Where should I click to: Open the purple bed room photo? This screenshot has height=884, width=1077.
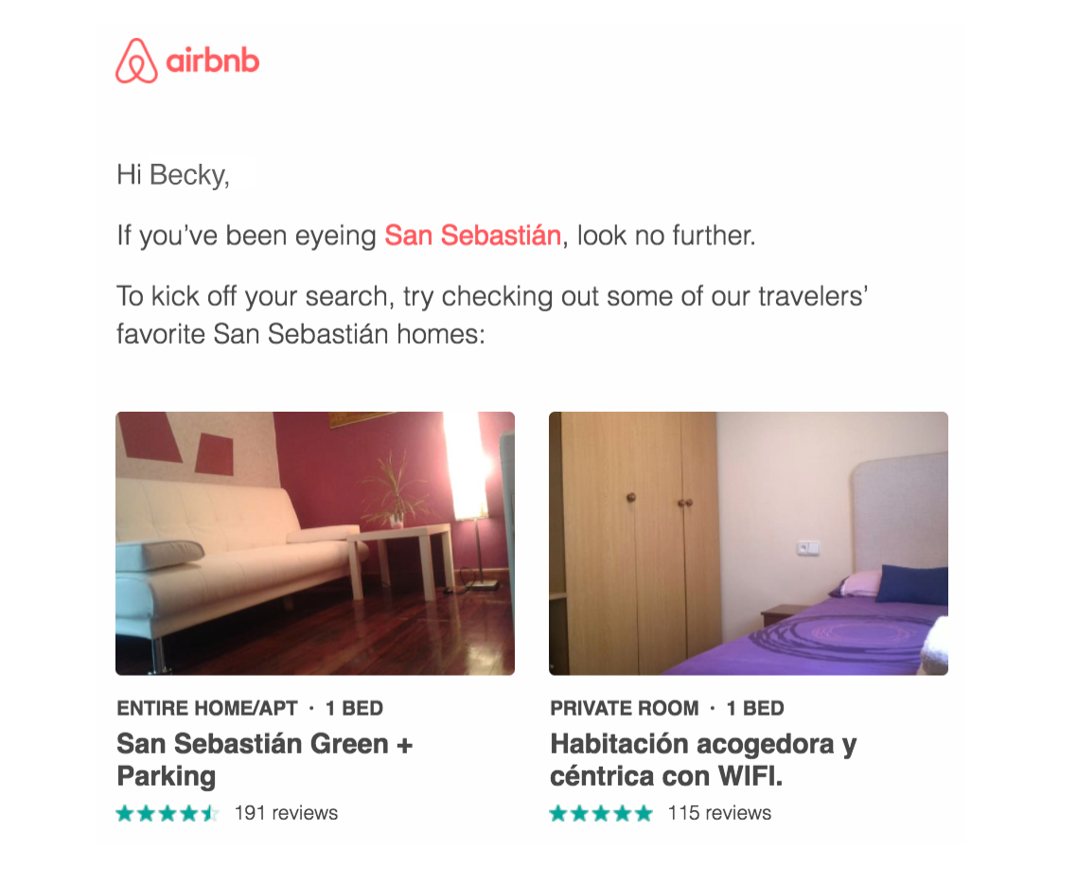point(748,543)
